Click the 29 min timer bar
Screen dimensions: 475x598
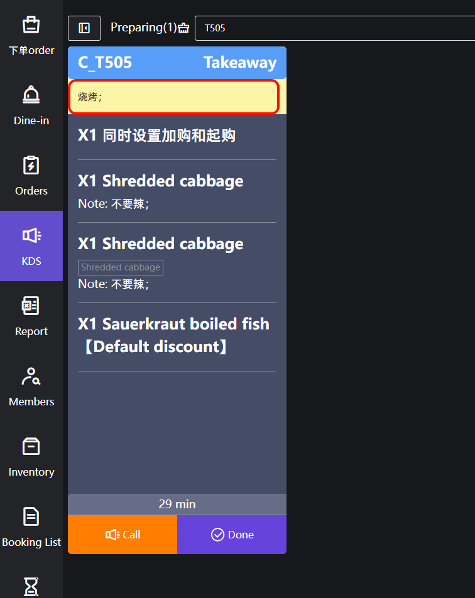(177, 505)
